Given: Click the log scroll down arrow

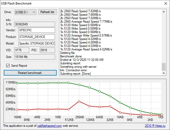Looking at the screenshot, I should pyautogui.click(x=164, y=73).
